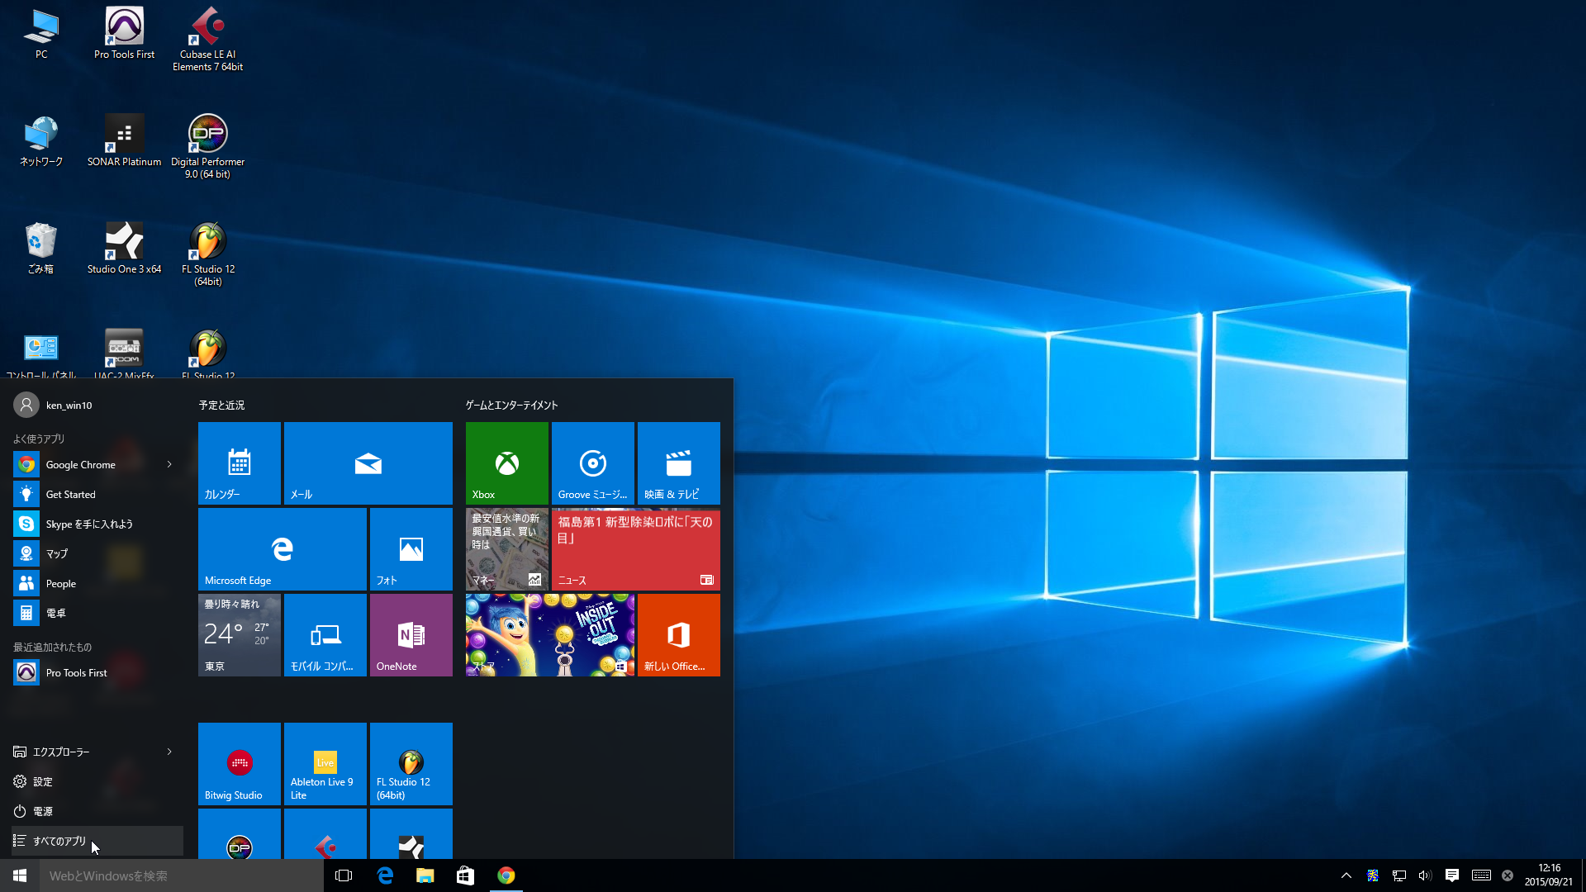Open the ニュース headline tile

pos(636,549)
